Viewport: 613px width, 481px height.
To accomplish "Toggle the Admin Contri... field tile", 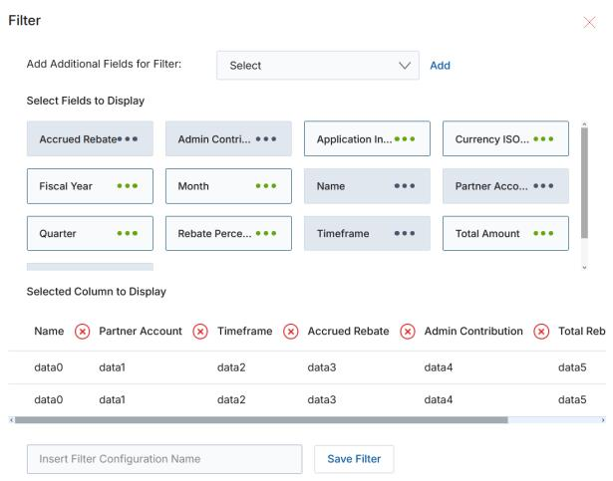I will (x=228, y=138).
